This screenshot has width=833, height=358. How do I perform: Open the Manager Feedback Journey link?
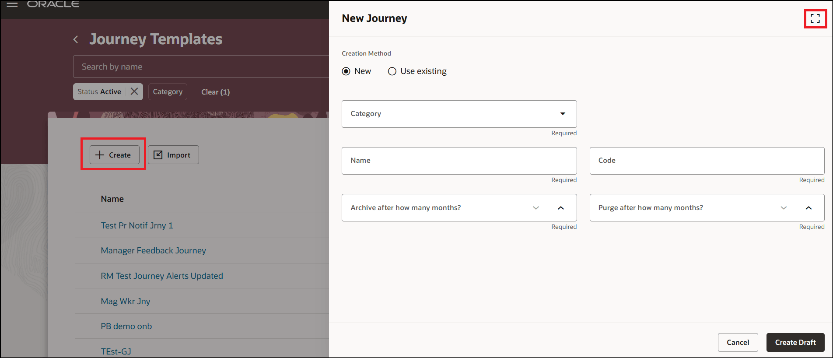click(153, 250)
